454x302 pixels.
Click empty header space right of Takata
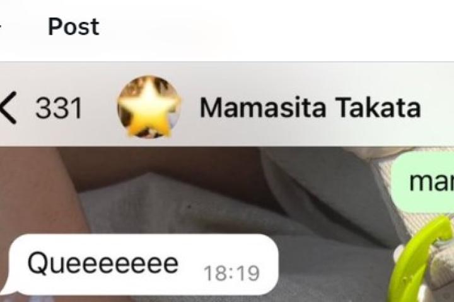[x=438, y=108]
